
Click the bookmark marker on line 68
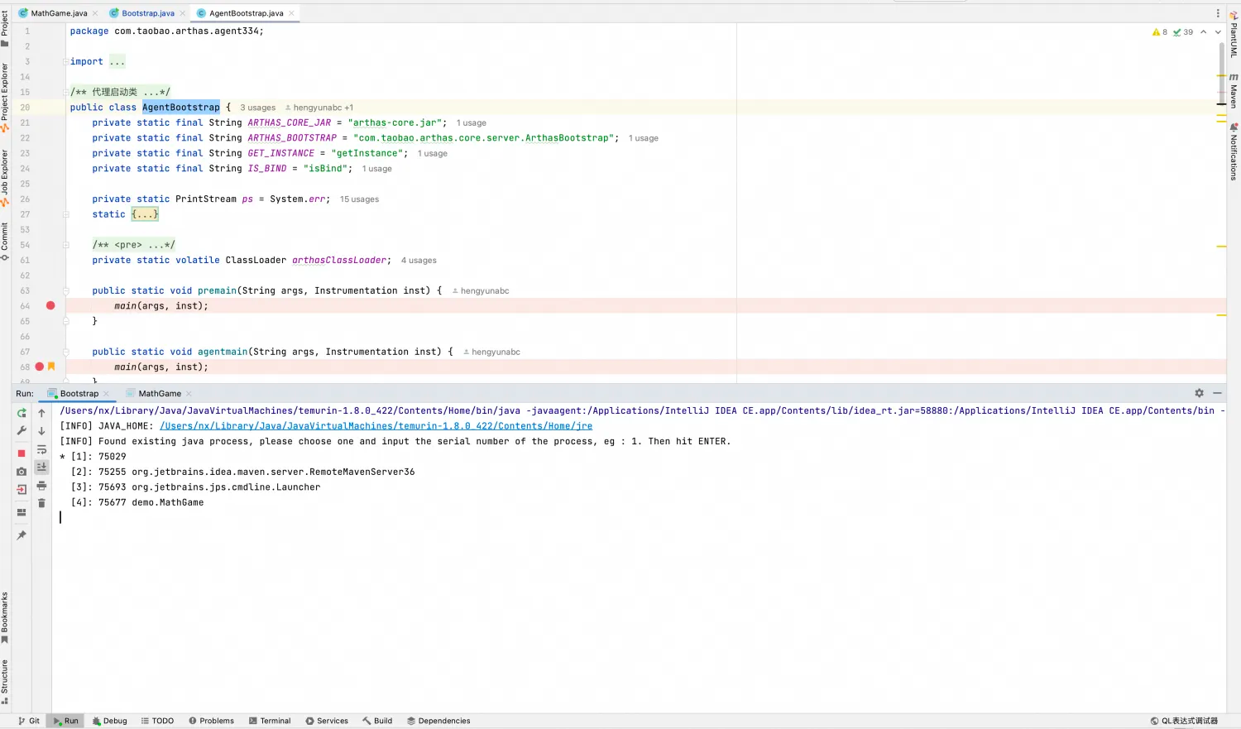pos(51,367)
